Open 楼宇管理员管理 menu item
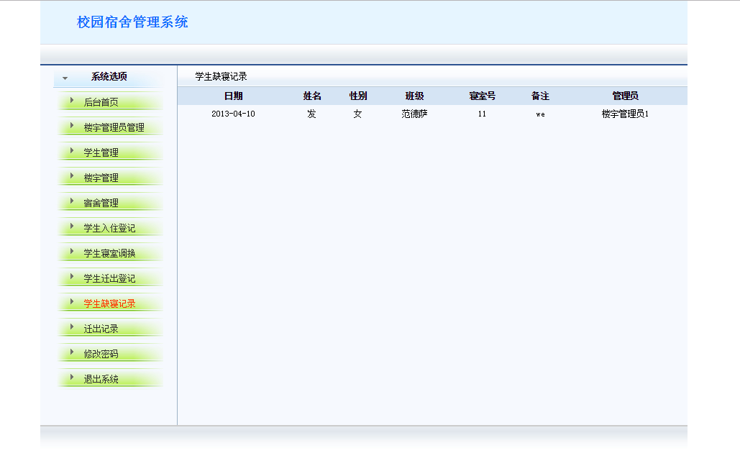This screenshot has width=740, height=461. click(114, 127)
